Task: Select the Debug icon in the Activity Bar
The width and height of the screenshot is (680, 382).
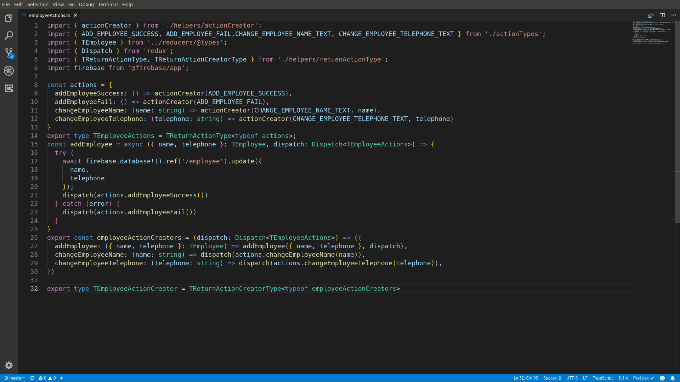Action: coord(8,71)
